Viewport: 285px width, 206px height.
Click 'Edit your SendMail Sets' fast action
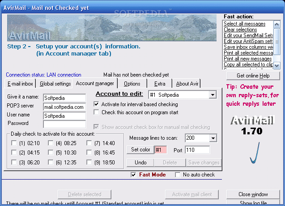(x=248, y=35)
